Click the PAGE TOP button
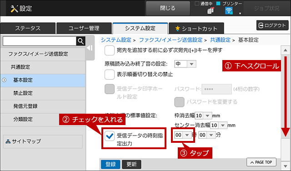This screenshot has height=171, width=291. pos(261,162)
